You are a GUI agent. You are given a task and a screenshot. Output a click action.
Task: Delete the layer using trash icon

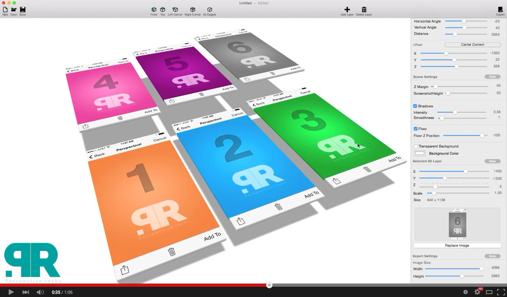(x=364, y=10)
